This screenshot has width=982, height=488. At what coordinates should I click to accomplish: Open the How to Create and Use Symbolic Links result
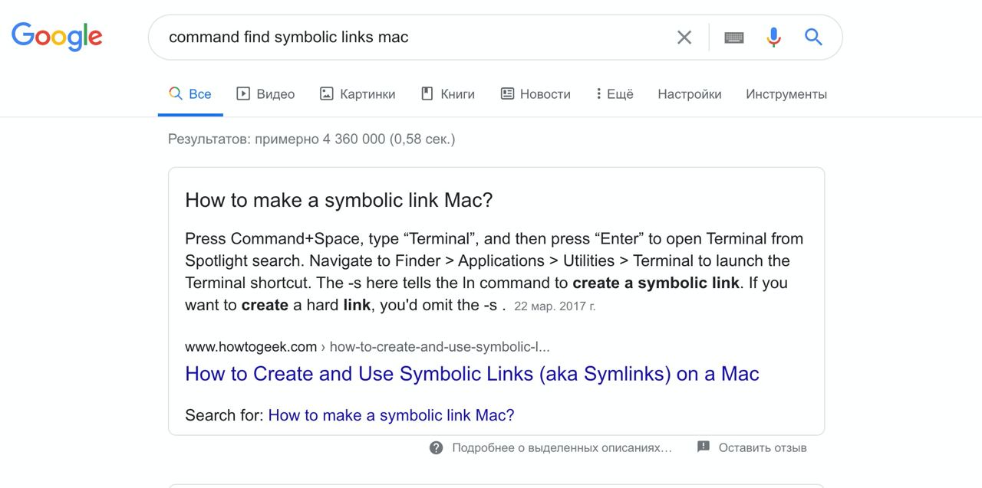point(472,374)
